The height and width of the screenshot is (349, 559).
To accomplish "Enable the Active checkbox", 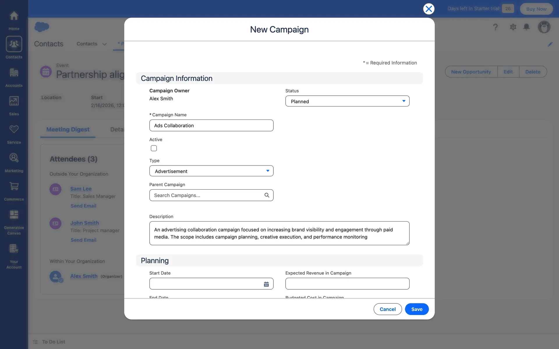I will [154, 148].
